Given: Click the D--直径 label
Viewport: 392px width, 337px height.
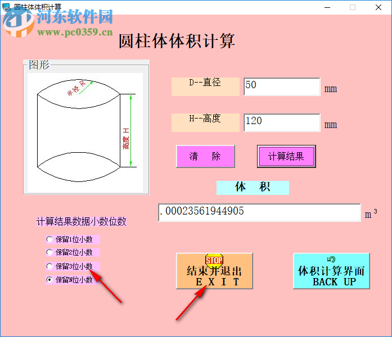Looking at the screenshot, I should pyautogui.click(x=205, y=86).
